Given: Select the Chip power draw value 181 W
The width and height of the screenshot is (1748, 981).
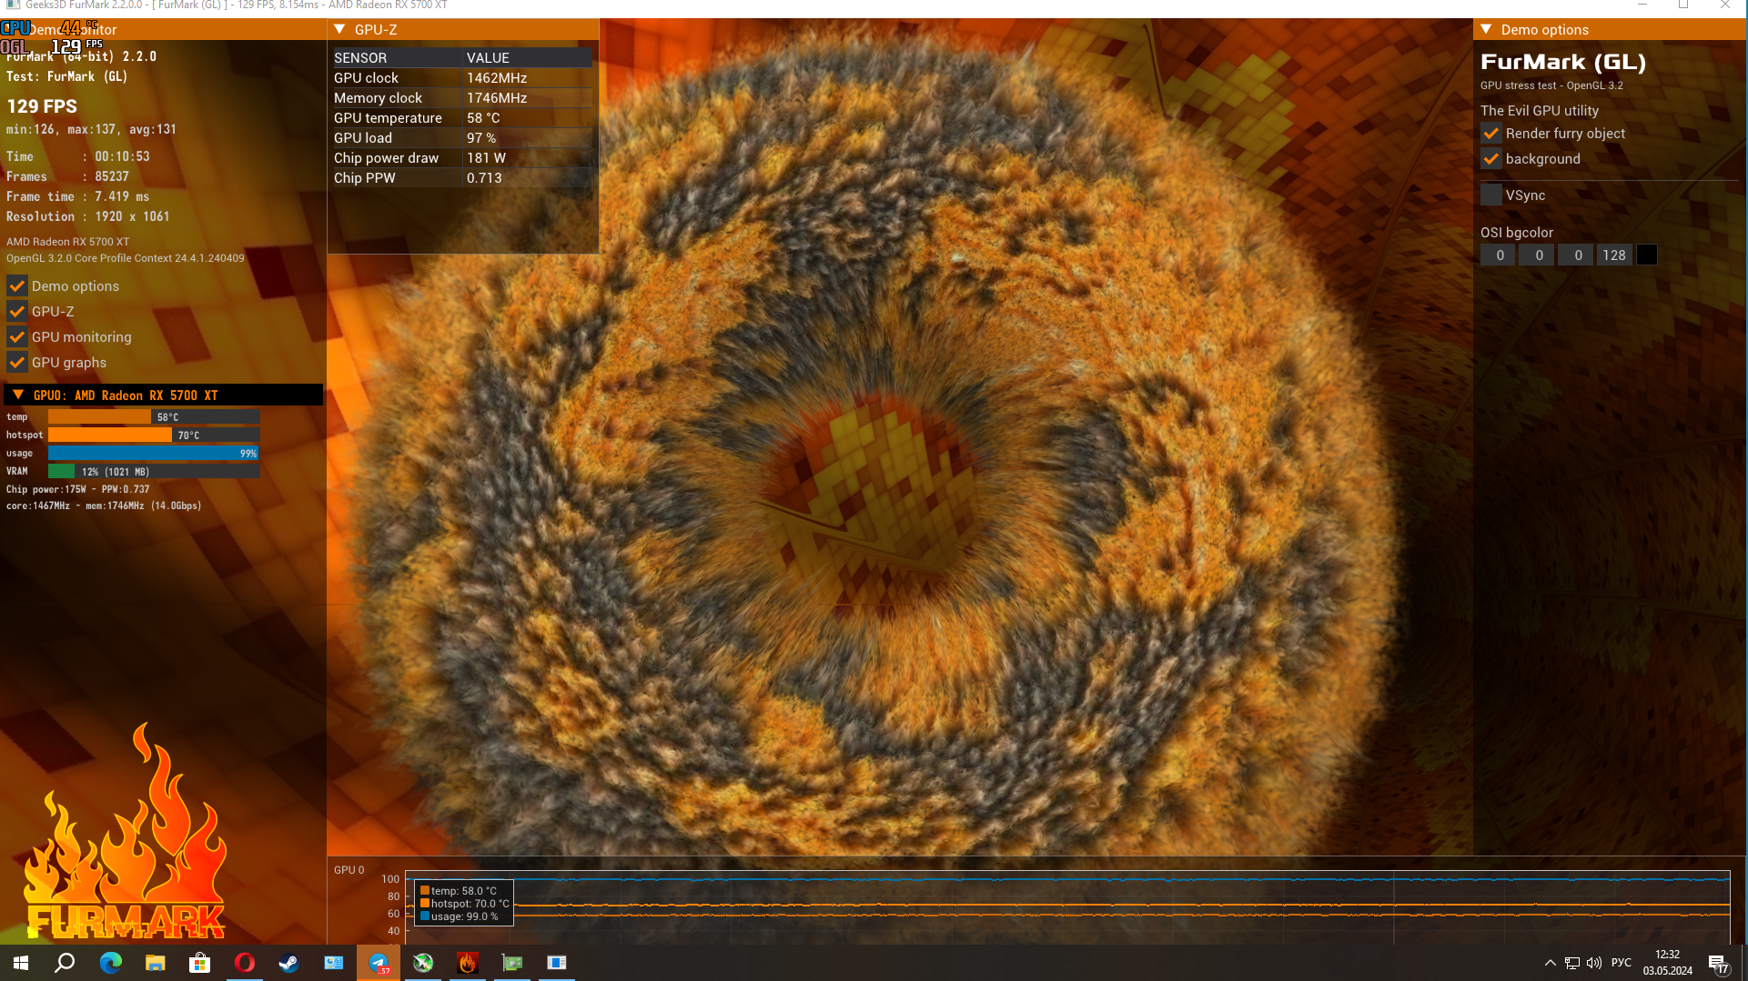Looking at the screenshot, I should [486, 158].
